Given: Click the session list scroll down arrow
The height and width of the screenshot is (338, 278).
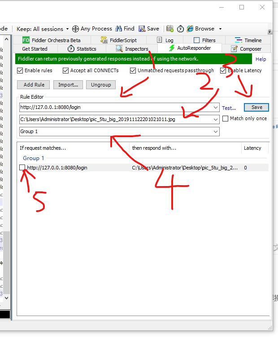Looking at the screenshot, I should click(6, 298).
